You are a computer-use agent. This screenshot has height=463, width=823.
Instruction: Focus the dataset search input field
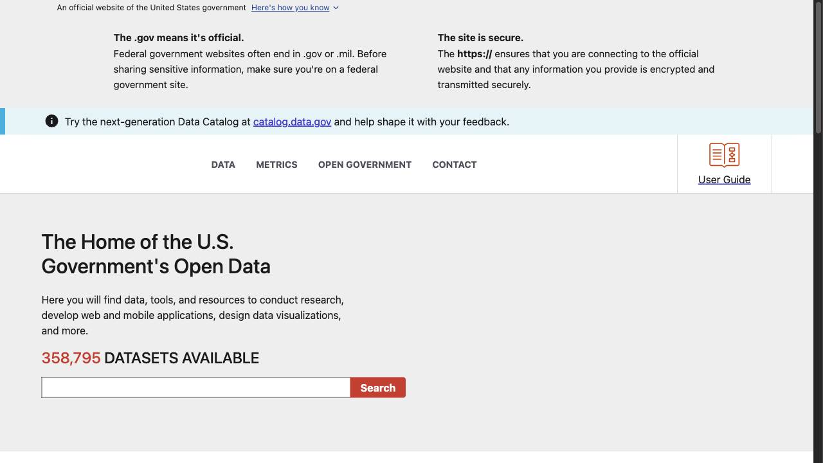196,388
